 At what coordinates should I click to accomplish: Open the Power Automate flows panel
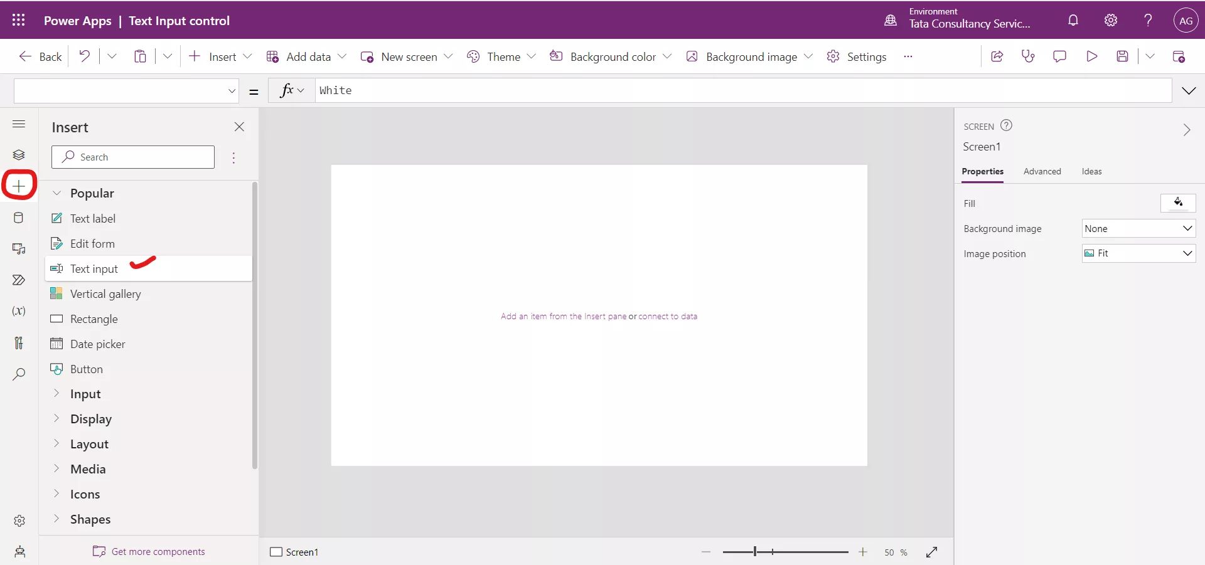point(19,280)
